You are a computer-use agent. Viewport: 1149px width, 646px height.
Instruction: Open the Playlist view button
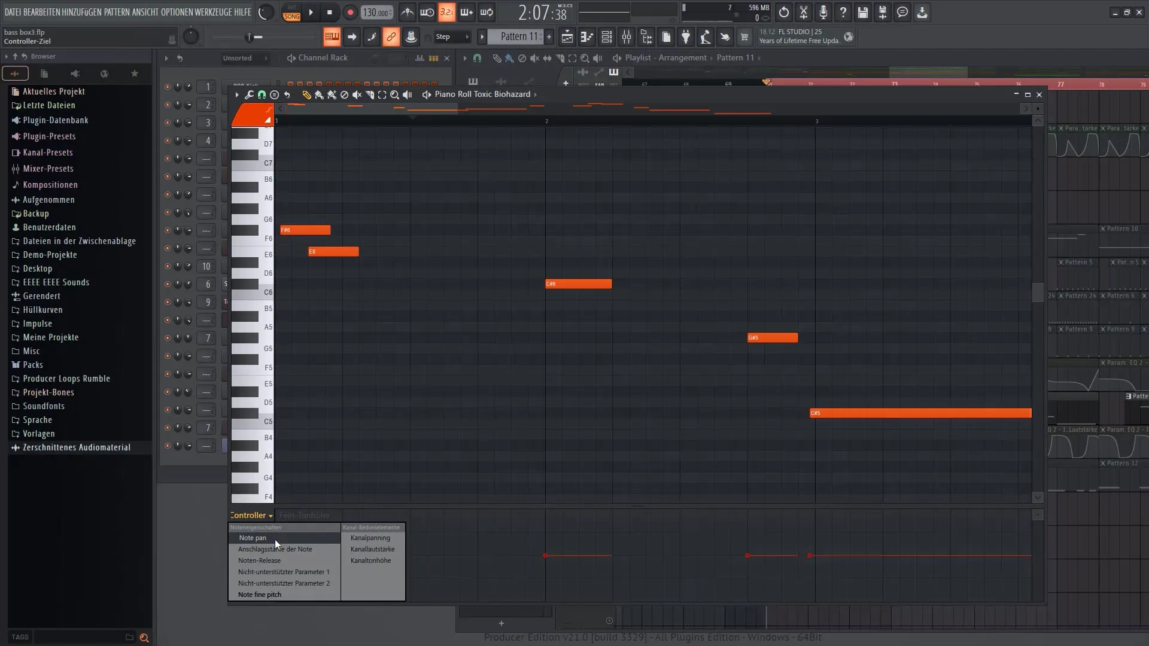567,37
